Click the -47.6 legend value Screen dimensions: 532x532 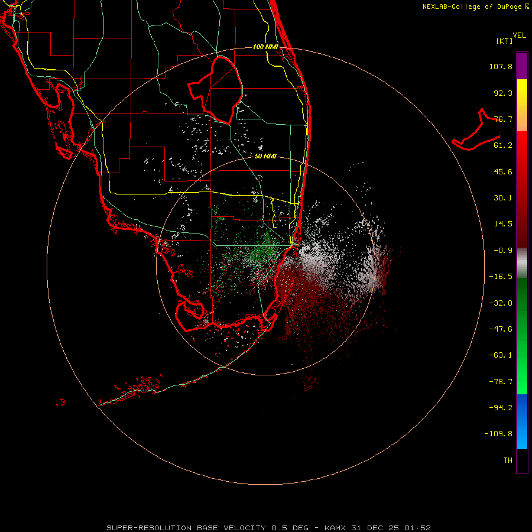501,329
